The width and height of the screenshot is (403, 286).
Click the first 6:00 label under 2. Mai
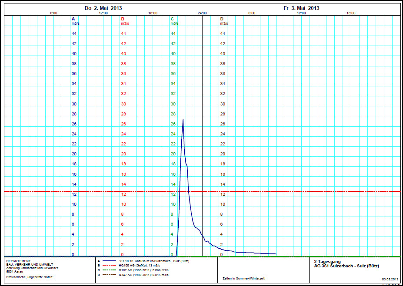(x=53, y=13)
